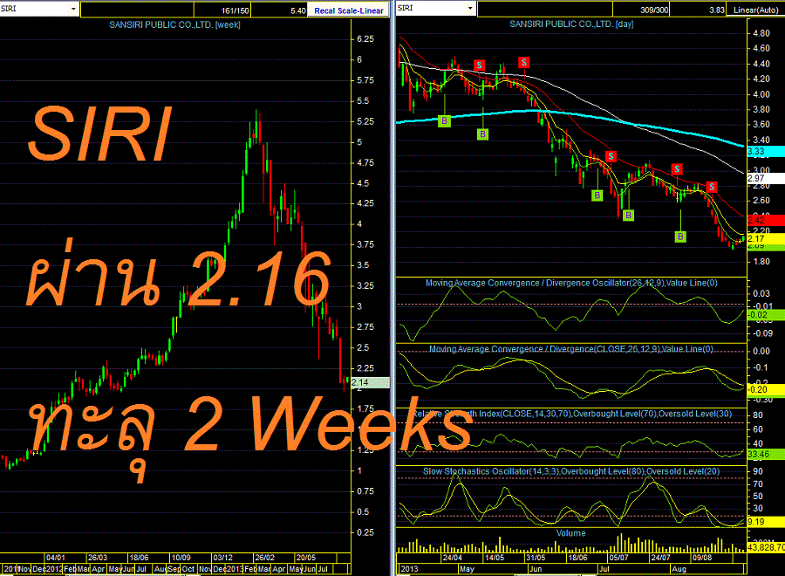The width and height of the screenshot is (785, 576).
Task: Click the 05/07 date label on daily axis
Action: coord(618,558)
